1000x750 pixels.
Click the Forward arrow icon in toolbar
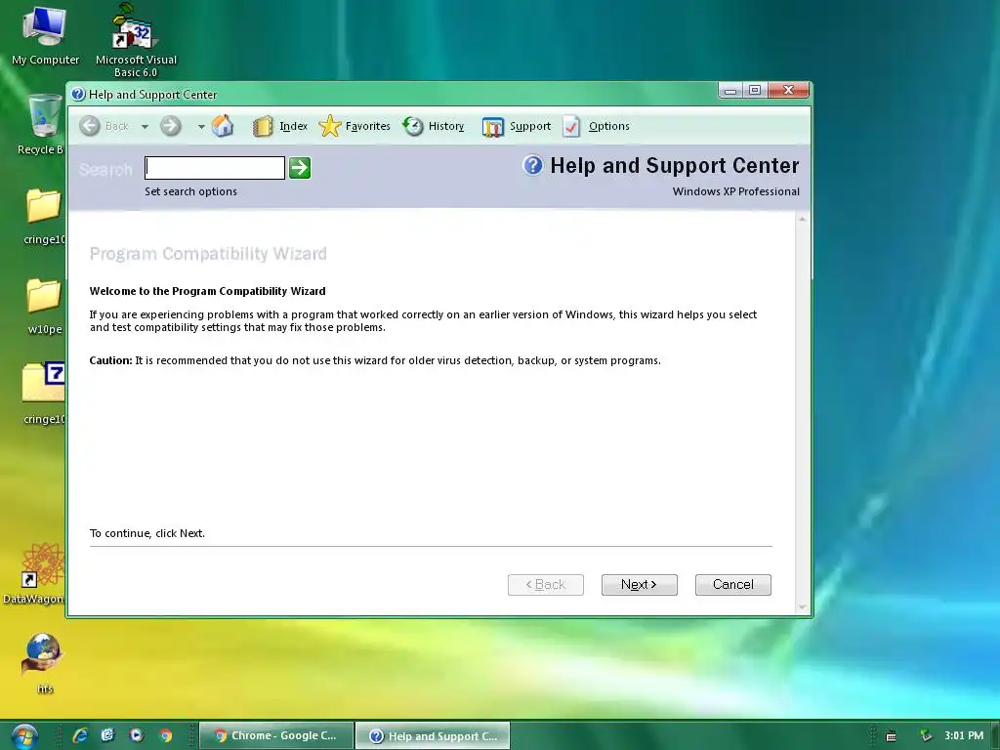(170, 126)
